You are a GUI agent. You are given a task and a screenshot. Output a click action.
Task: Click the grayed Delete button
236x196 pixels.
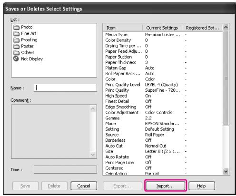[x=54, y=186]
